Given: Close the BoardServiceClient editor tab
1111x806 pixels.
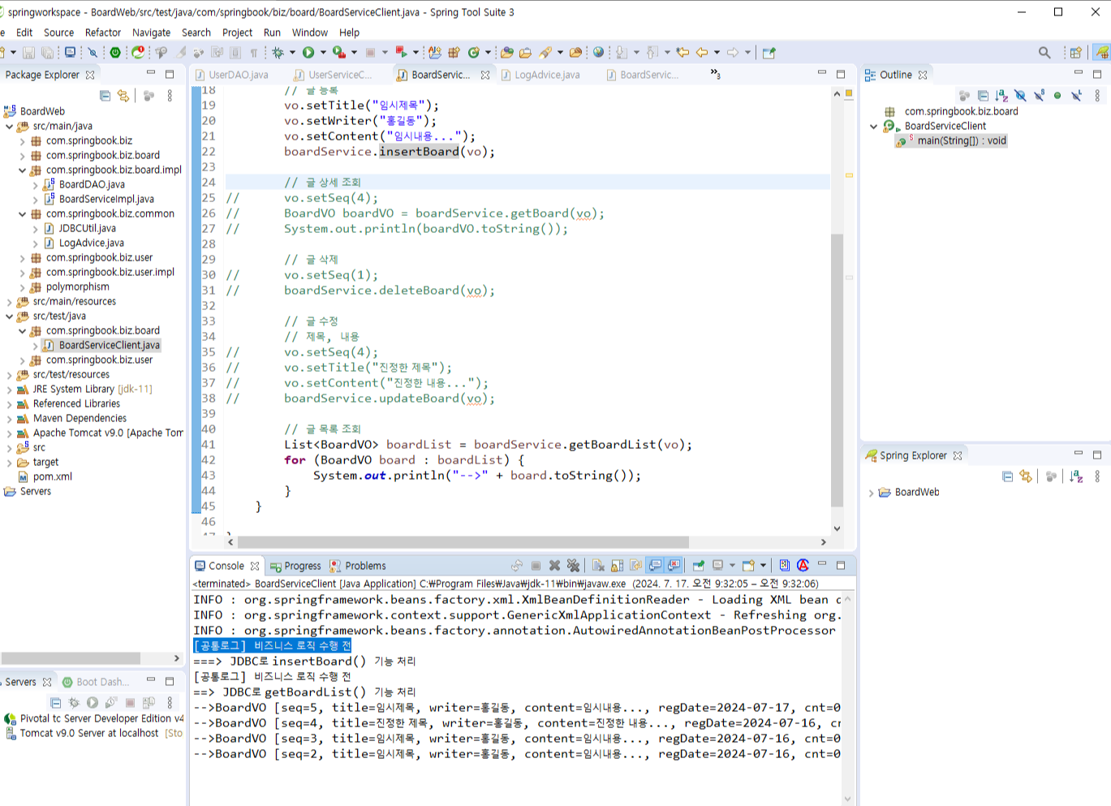Looking at the screenshot, I should tap(485, 75).
